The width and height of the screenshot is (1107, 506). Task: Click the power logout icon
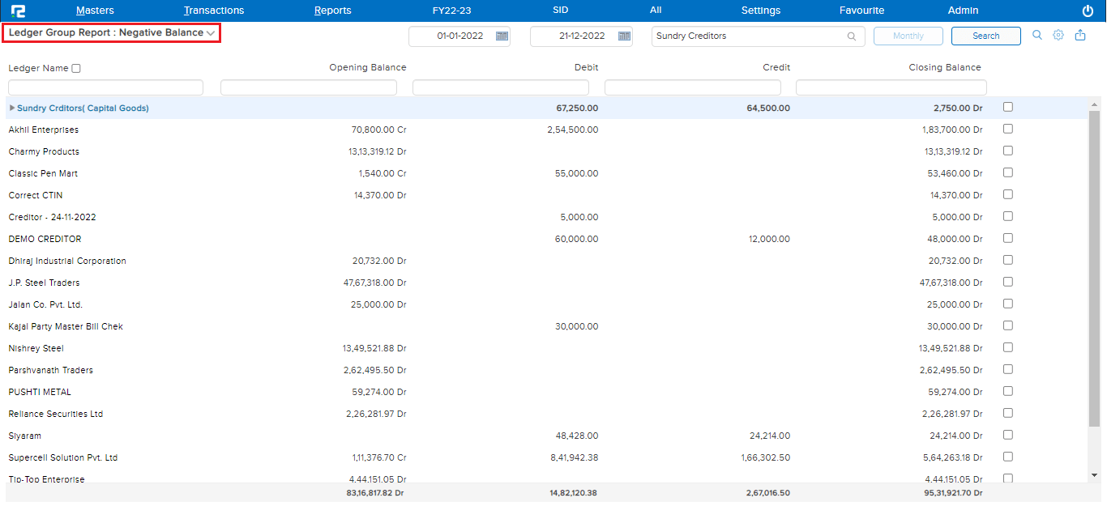[1088, 11]
